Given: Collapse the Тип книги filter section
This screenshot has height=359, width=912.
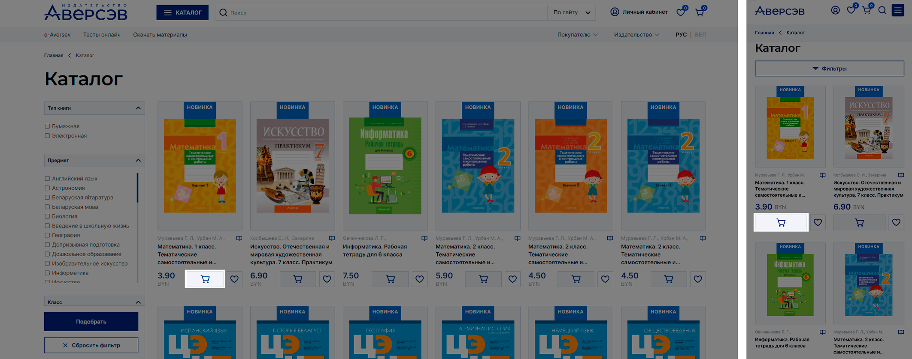Looking at the screenshot, I should click(138, 108).
